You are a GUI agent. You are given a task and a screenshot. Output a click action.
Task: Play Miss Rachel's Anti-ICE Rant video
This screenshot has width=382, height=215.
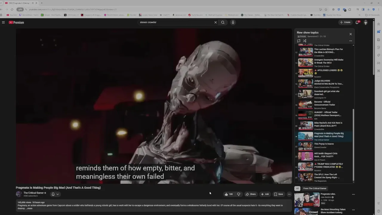324,126
